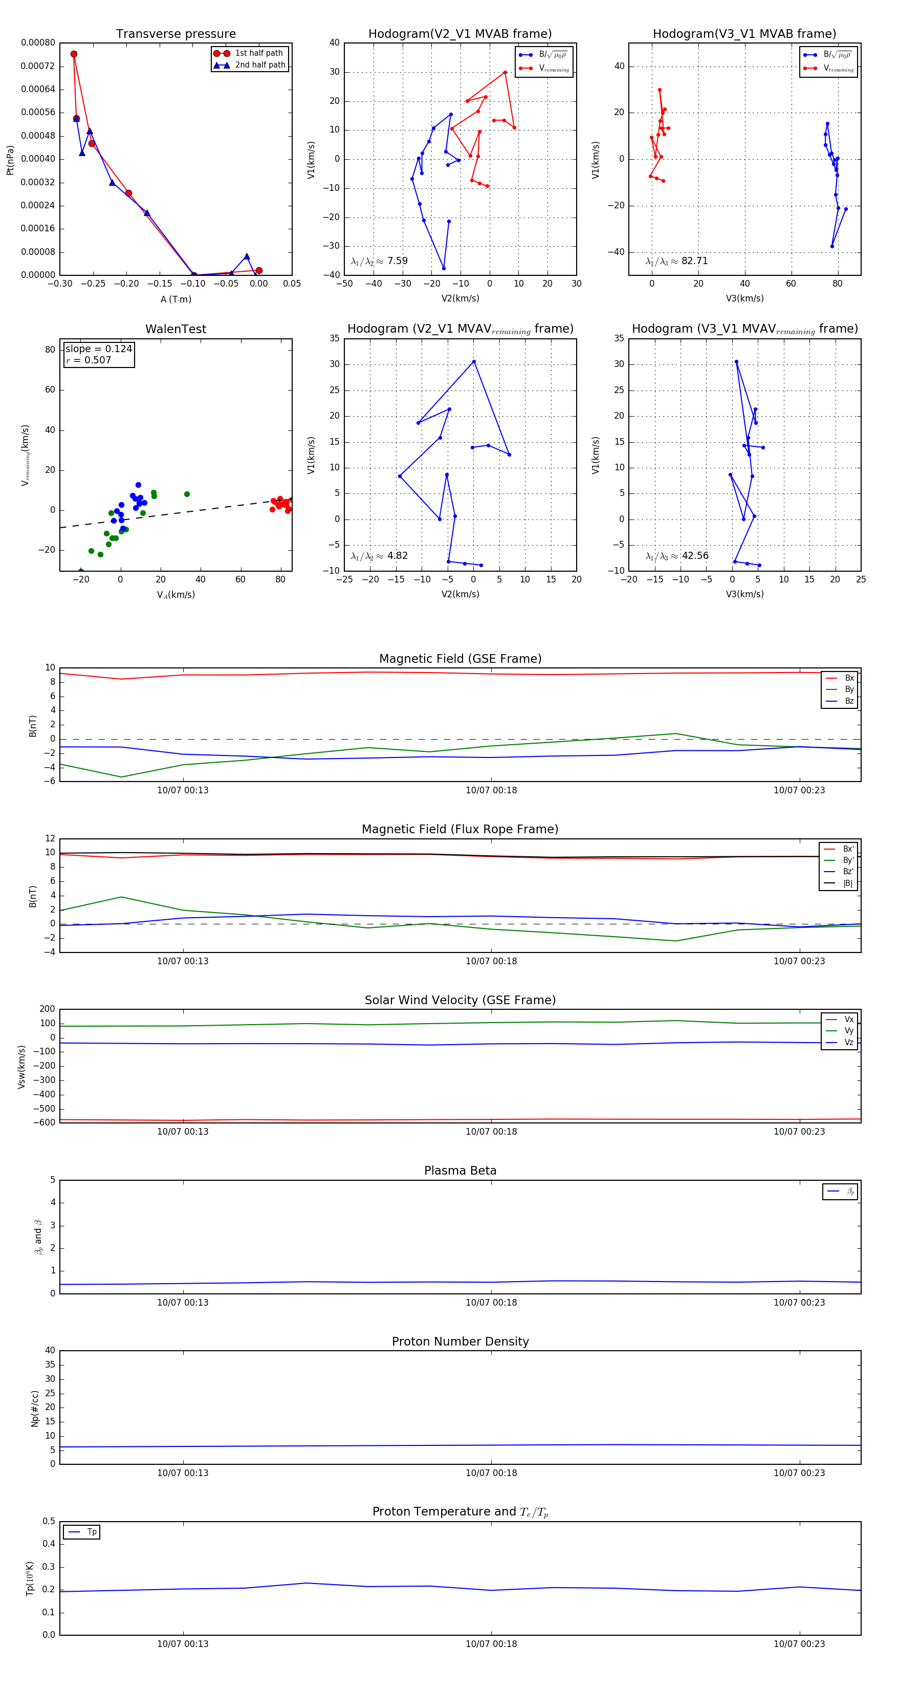Image resolution: width=921 pixels, height=1689 pixels.
Task: Select the Vz legend entry
Action: pyautogui.click(x=840, y=1043)
